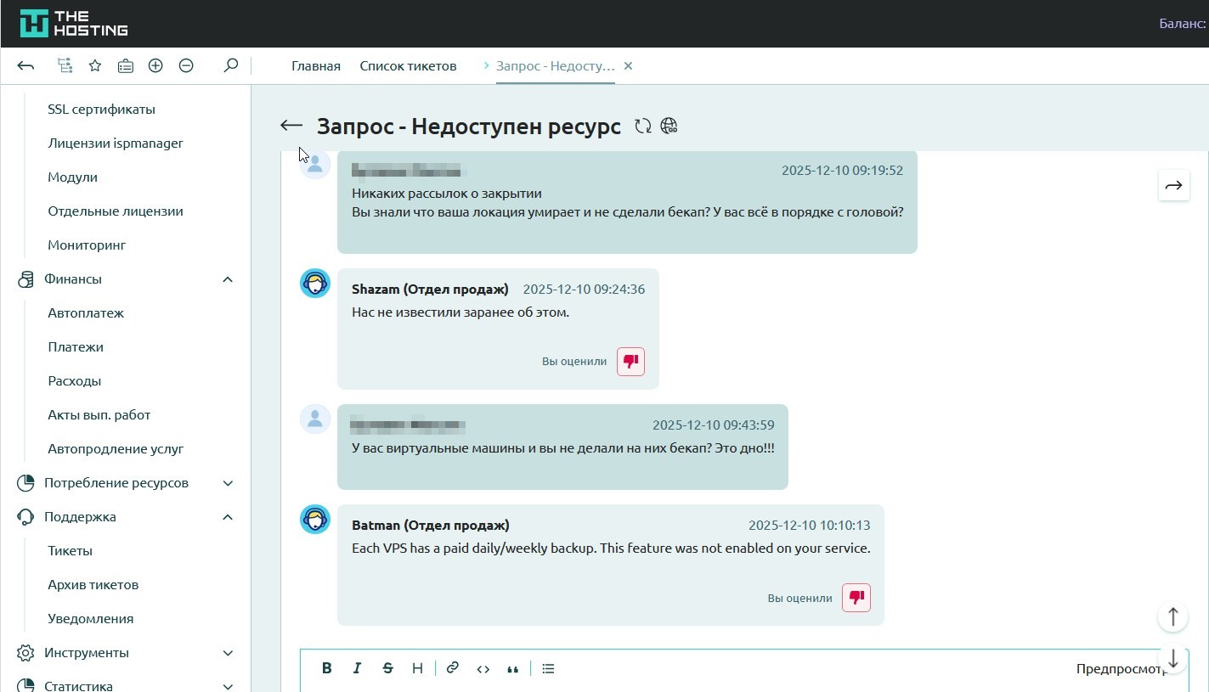Close the Запрос - Недоступен ресурс tab
The height and width of the screenshot is (692, 1209).
pos(628,66)
